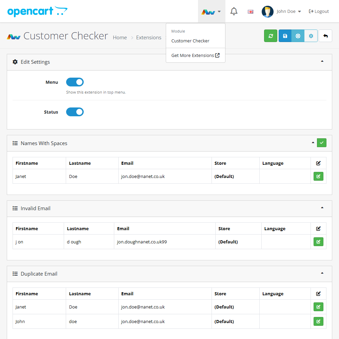Image resolution: width=339 pixels, height=339 pixels.
Task: Toggle the Menu switch off
Action: [x=75, y=82]
